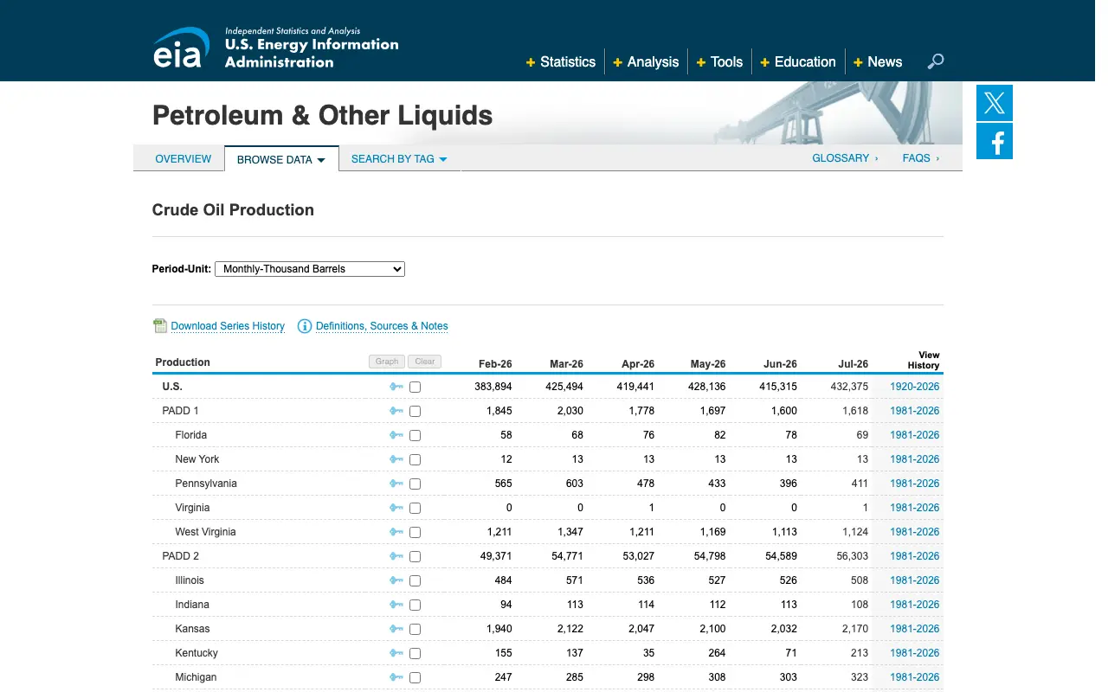The image size is (1108, 692).
Task: Click the key icon in Pennsylvania row
Action: pos(396,484)
